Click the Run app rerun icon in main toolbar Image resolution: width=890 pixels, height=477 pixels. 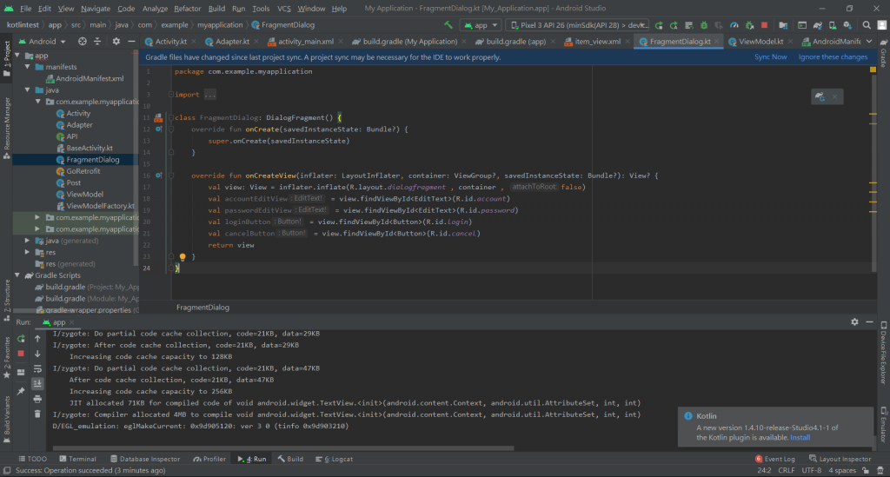pyautogui.click(x=659, y=25)
